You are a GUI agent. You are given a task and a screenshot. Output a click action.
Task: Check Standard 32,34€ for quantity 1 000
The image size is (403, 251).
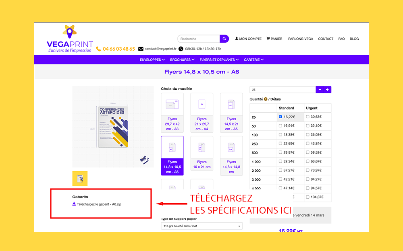coord(280,161)
